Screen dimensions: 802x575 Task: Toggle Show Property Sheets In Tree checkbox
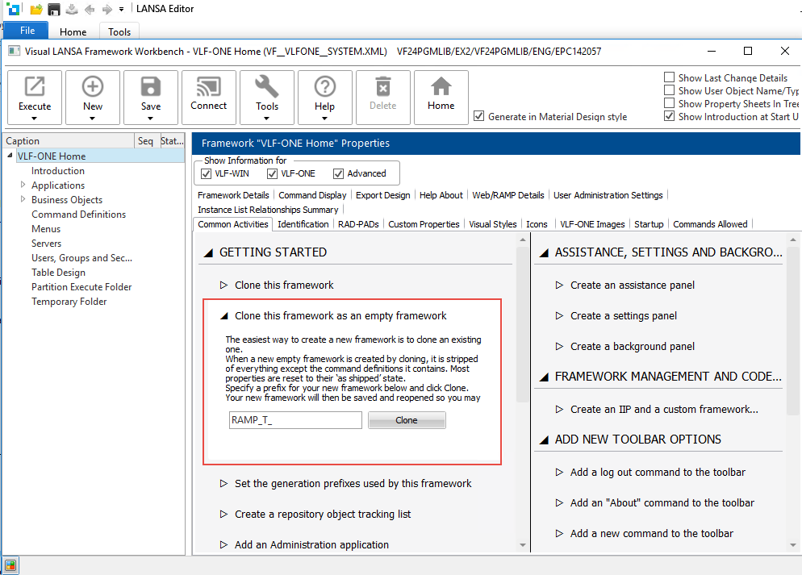pos(669,102)
